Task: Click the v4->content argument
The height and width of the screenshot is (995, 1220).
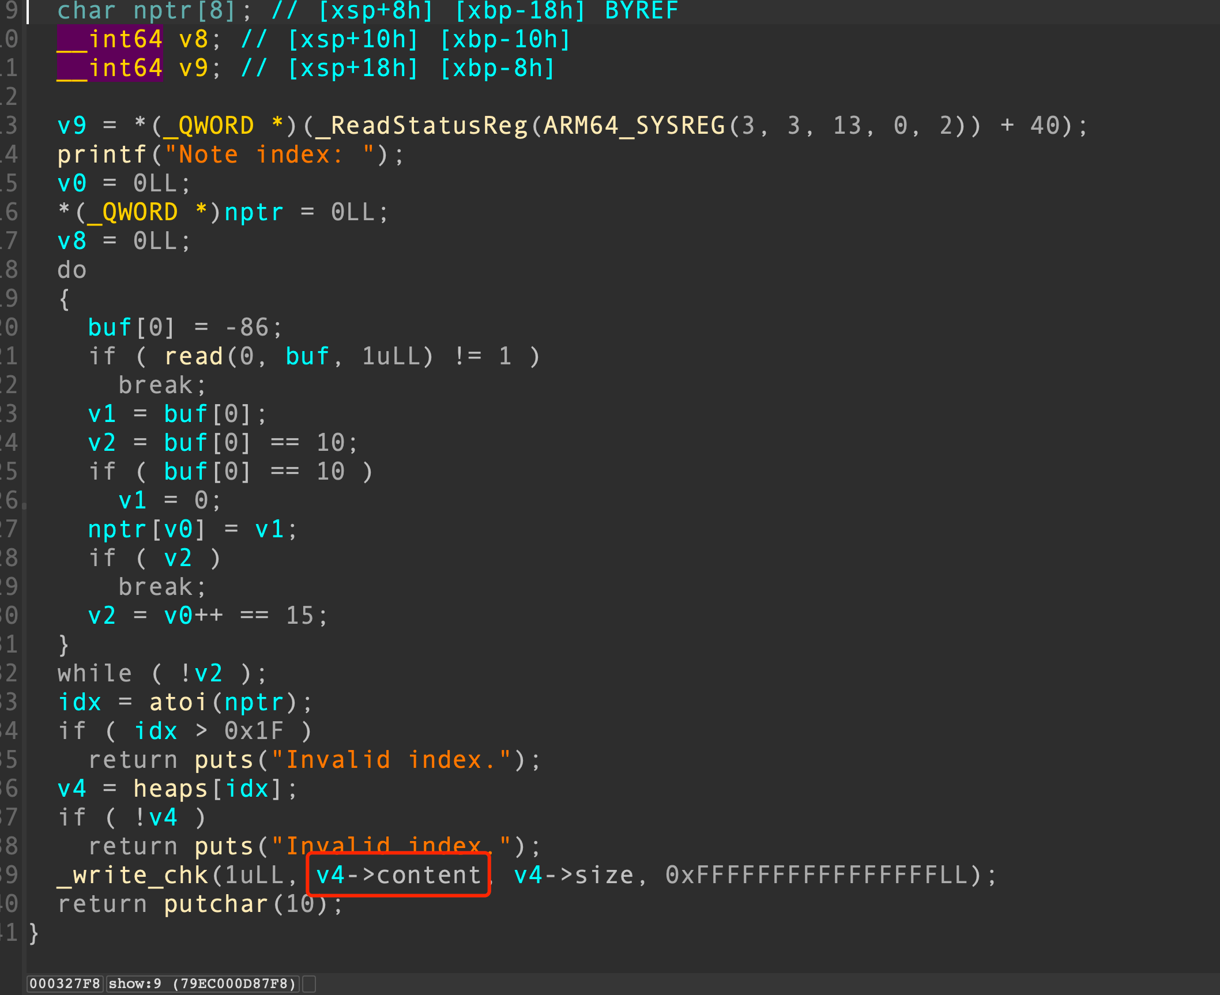Action: [398, 875]
